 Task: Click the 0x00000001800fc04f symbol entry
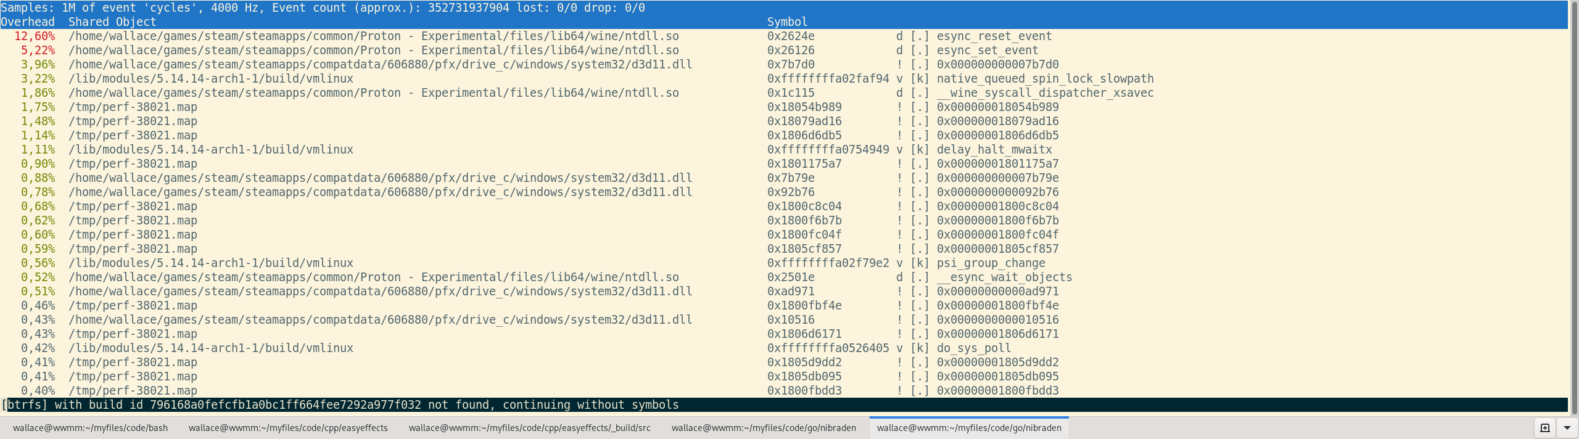click(x=998, y=235)
